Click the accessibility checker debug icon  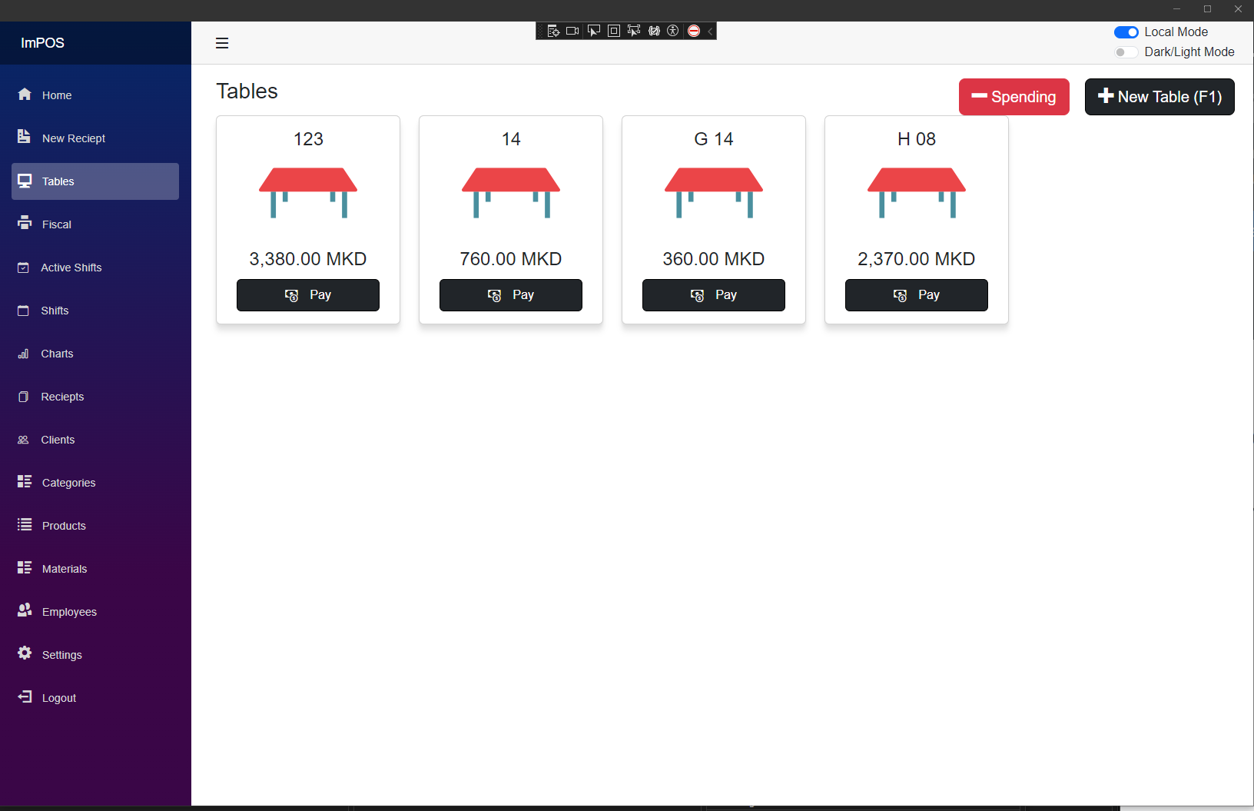click(673, 31)
